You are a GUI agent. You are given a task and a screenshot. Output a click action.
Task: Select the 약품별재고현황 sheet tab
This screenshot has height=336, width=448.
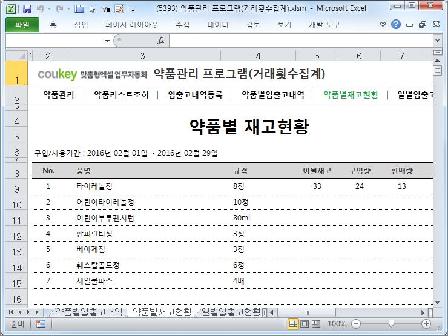[x=162, y=312]
